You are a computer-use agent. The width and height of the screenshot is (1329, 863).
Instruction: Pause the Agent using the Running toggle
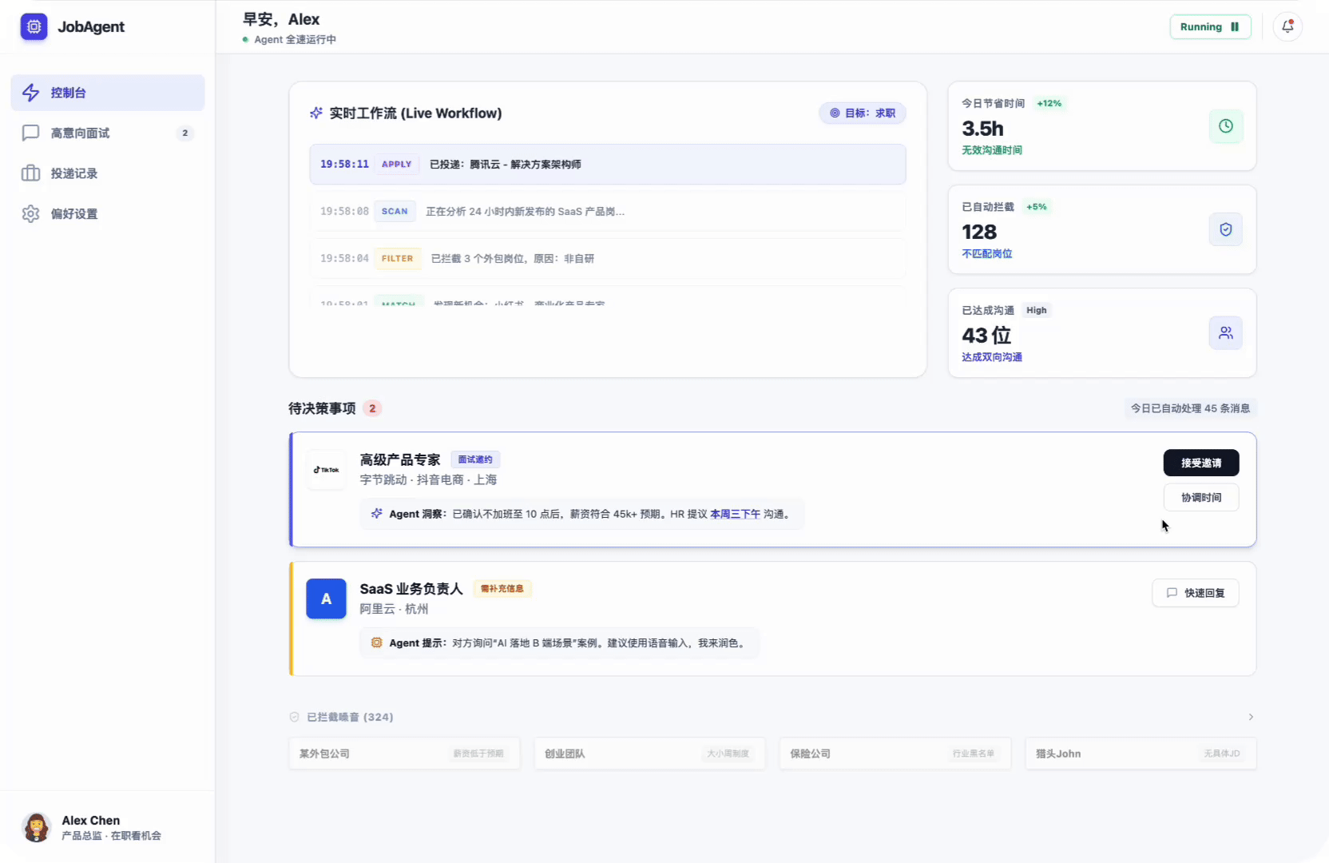coord(1210,26)
